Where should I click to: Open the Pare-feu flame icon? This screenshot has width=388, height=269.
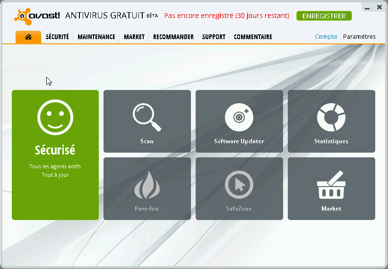tap(147, 185)
